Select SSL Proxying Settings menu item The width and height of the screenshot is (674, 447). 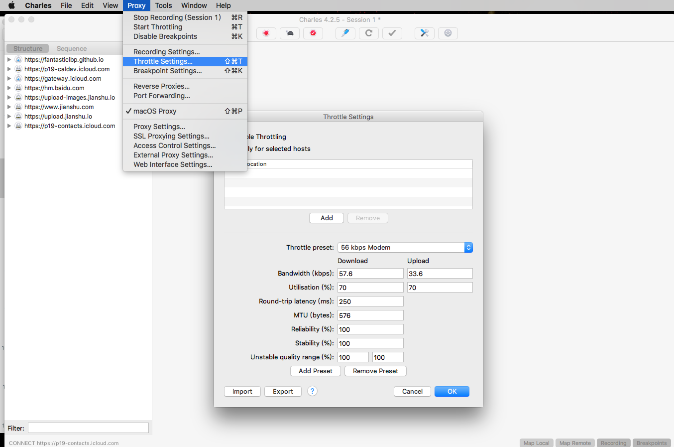pyautogui.click(x=171, y=136)
